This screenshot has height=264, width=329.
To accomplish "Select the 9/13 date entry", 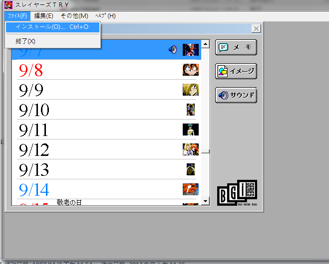I will 34,170.
